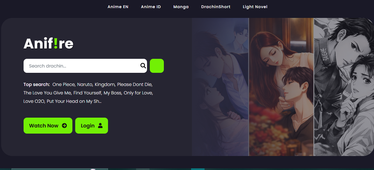Viewport: 374px width, 170px height.
Task: Open the Naruto top search link
Action: pyautogui.click(x=85, y=84)
